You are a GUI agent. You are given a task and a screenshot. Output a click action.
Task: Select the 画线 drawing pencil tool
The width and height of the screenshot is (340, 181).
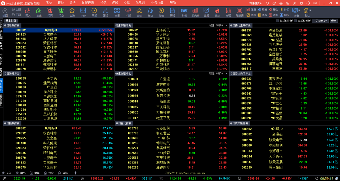(x=105, y=12)
